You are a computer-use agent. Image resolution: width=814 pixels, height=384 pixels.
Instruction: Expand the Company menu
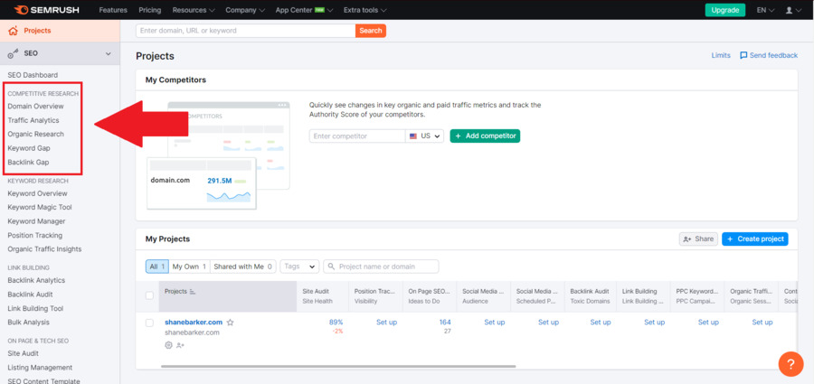coord(245,10)
